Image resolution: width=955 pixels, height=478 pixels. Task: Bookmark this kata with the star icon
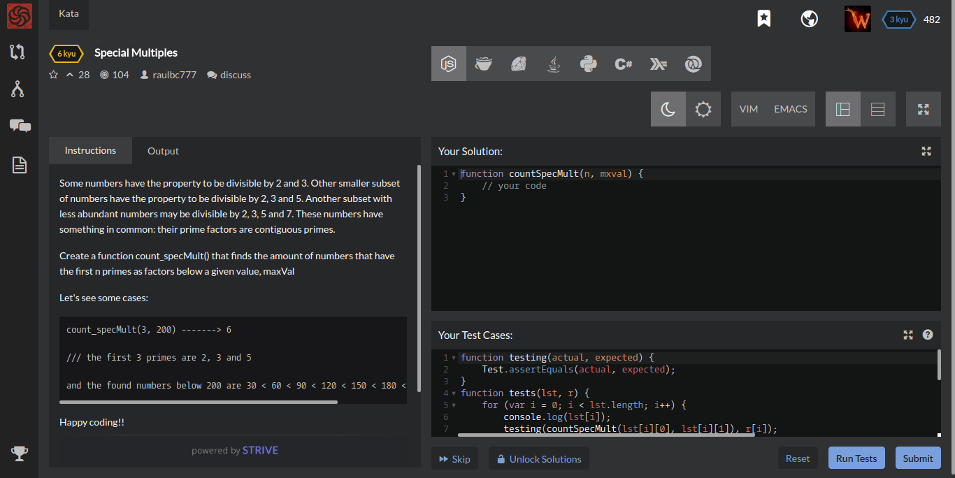763,19
